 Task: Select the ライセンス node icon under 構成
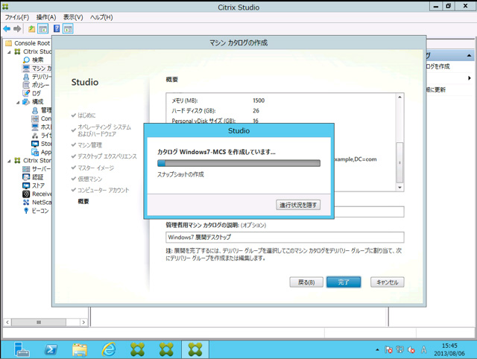point(35,136)
